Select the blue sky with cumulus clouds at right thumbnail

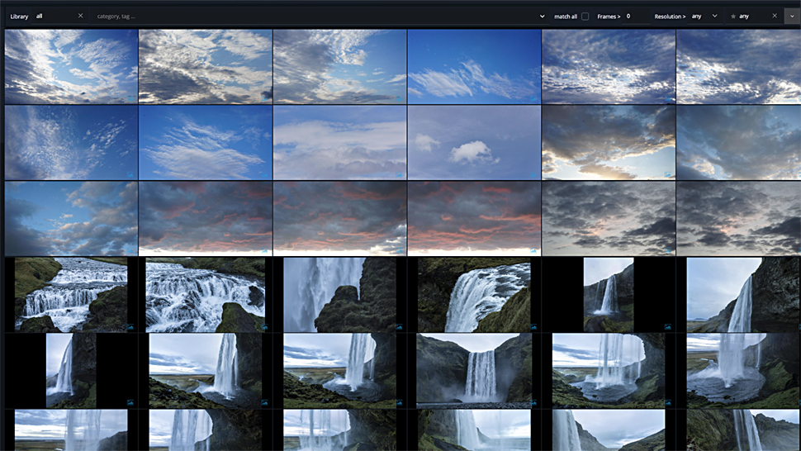pos(71,218)
